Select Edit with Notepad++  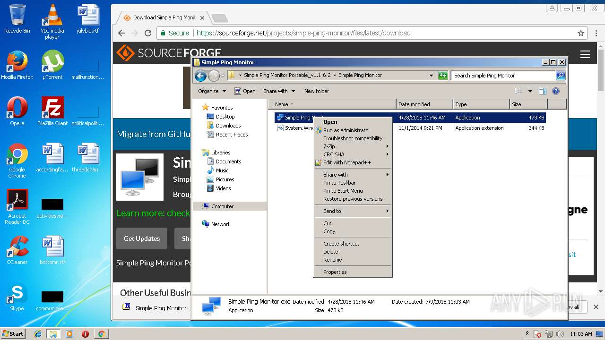click(x=353, y=162)
